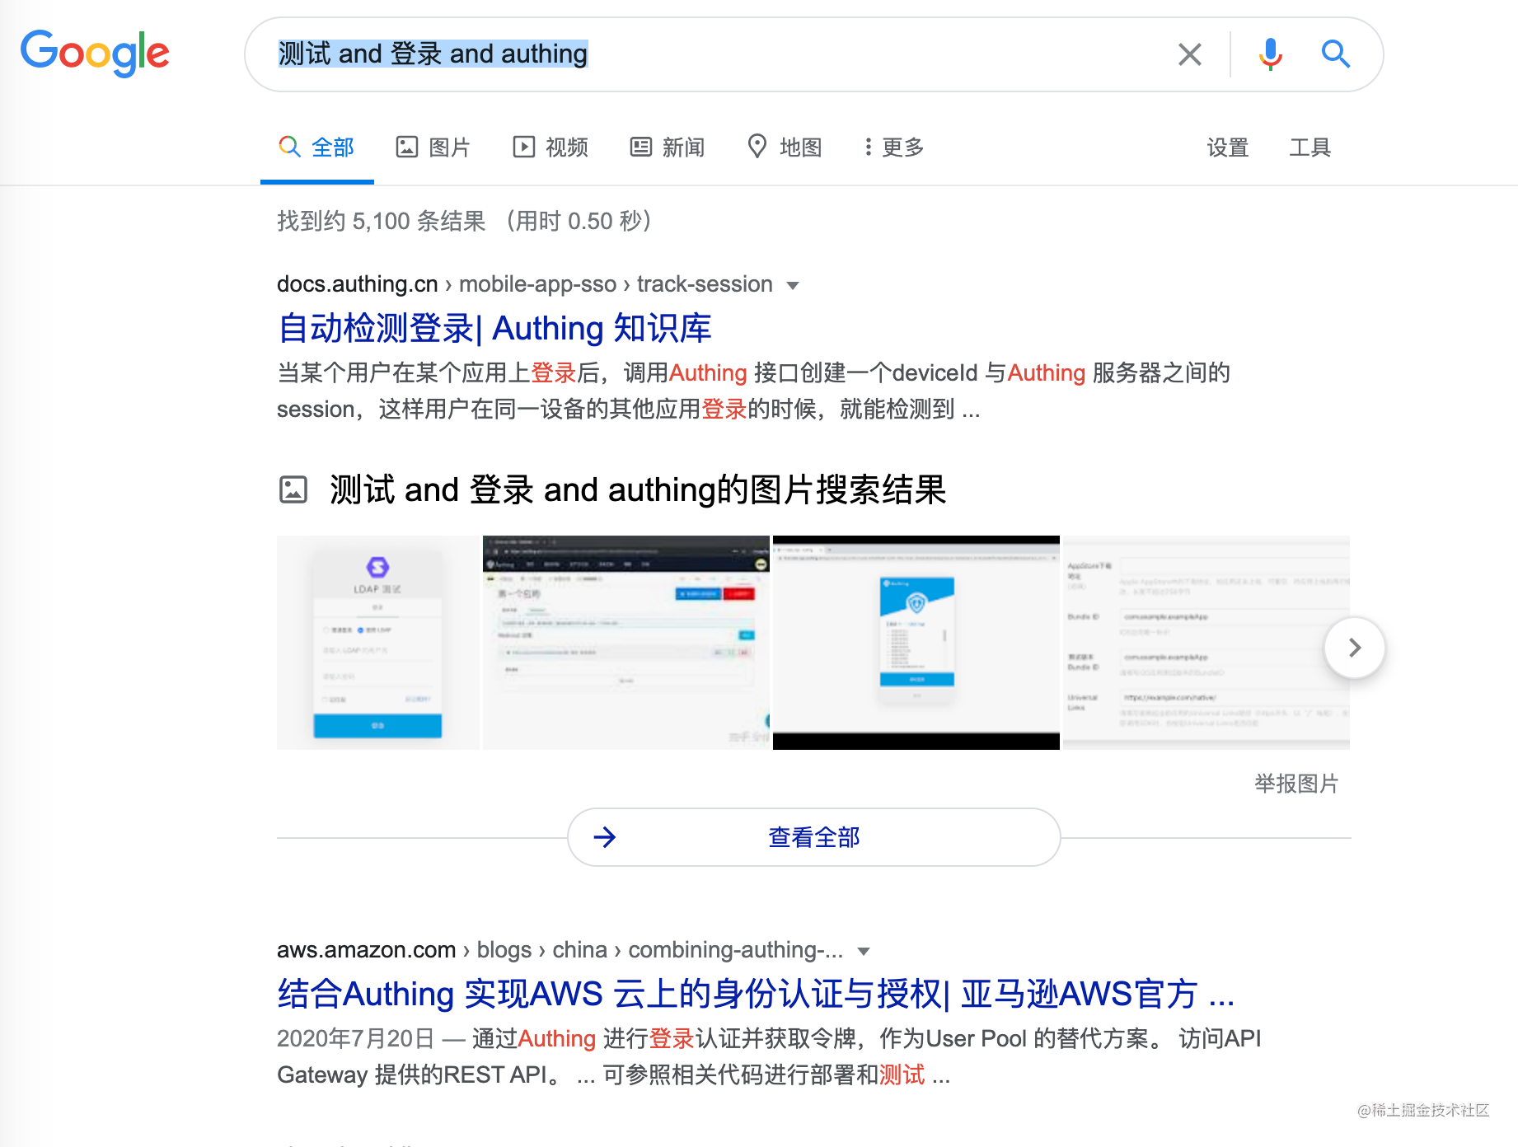The width and height of the screenshot is (1518, 1147).
Task: Switch to the 视频 videos tab
Action: click(551, 147)
